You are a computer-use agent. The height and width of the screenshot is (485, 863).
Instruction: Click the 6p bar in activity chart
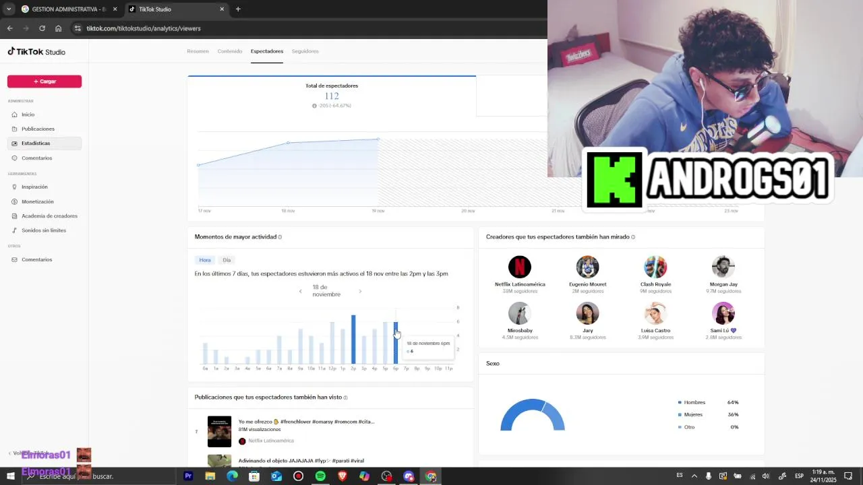(396, 343)
